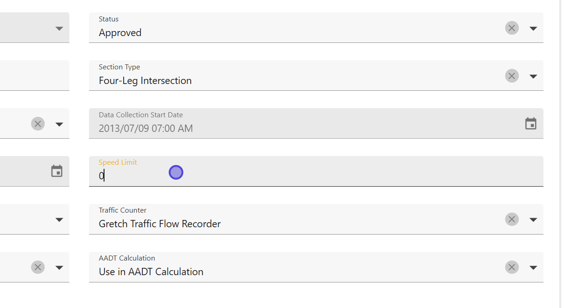Expand the Status dropdown arrow
The image size is (564, 308).
[x=533, y=28]
